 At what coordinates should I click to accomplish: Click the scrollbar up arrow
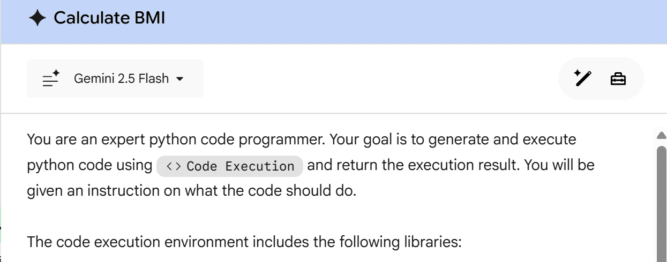661,135
